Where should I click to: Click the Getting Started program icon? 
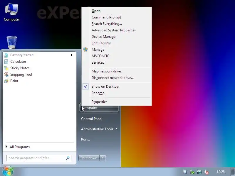pos(6,55)
